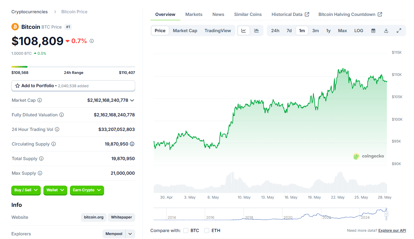Image resolution: width=414 pixels, height=239 pixels.
Task: Click the Market Cap info icon
Action: pyautogui.click(x=40, y=100)
